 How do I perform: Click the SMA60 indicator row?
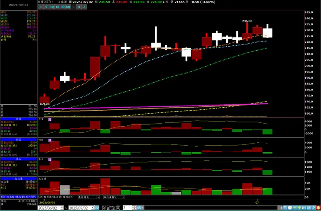click(x=19, y=21)
